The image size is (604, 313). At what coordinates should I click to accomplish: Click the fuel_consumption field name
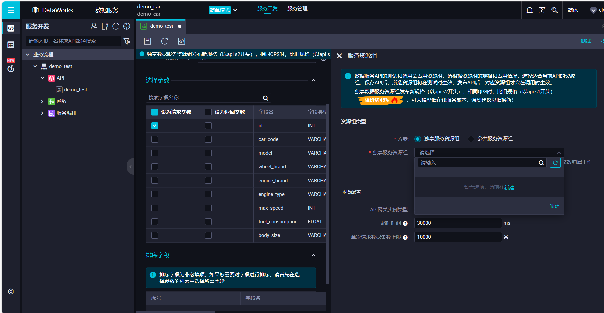(x=278, y=222)
